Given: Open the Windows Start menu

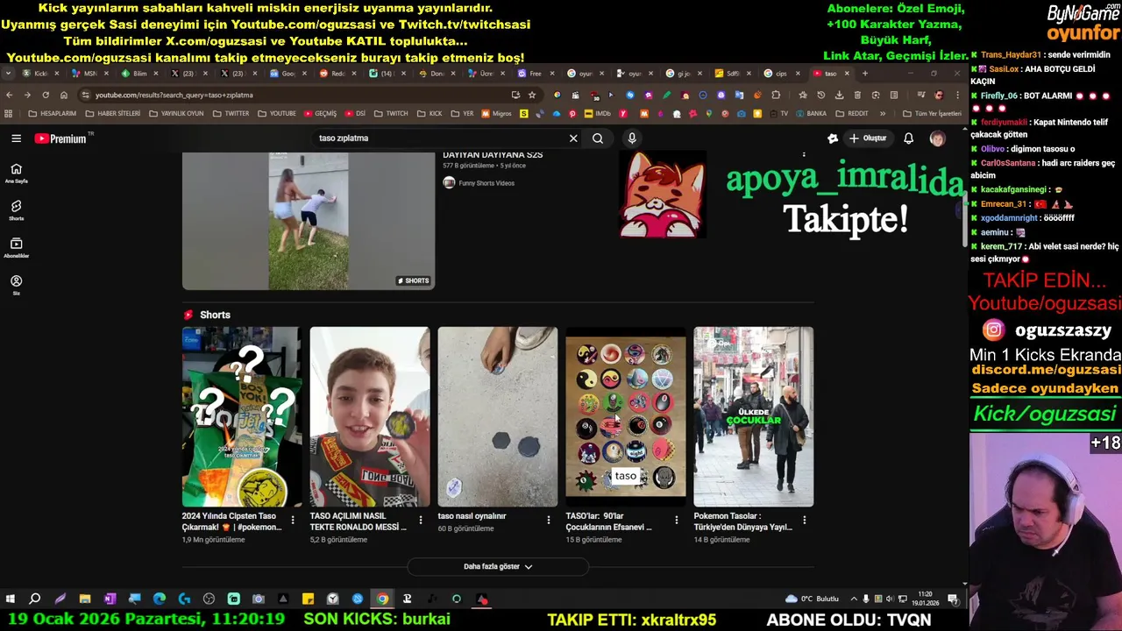Looking at the screenshot, I should [x=11, y=599].
